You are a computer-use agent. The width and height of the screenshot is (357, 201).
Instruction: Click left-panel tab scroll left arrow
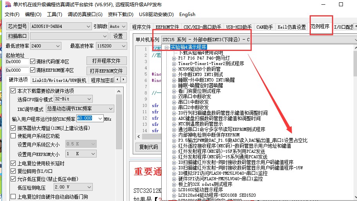pyautogui.click(x=117, y=79)
